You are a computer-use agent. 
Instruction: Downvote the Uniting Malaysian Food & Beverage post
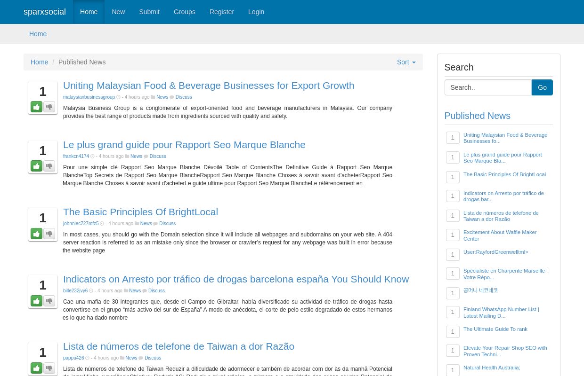click(x=49, y=107)
